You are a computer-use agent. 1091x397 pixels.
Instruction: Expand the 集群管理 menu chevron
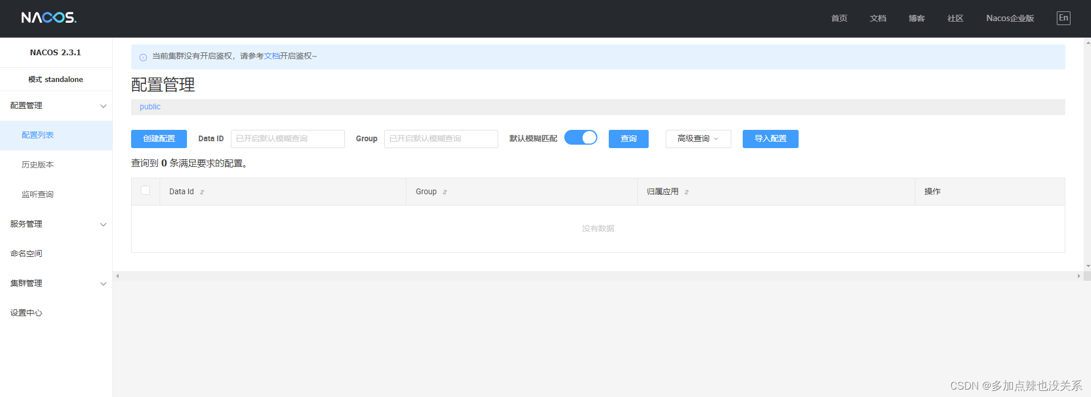coord(103,284)
